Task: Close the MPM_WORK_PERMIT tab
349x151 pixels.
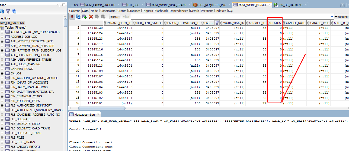Action: [x=270, y=5]
